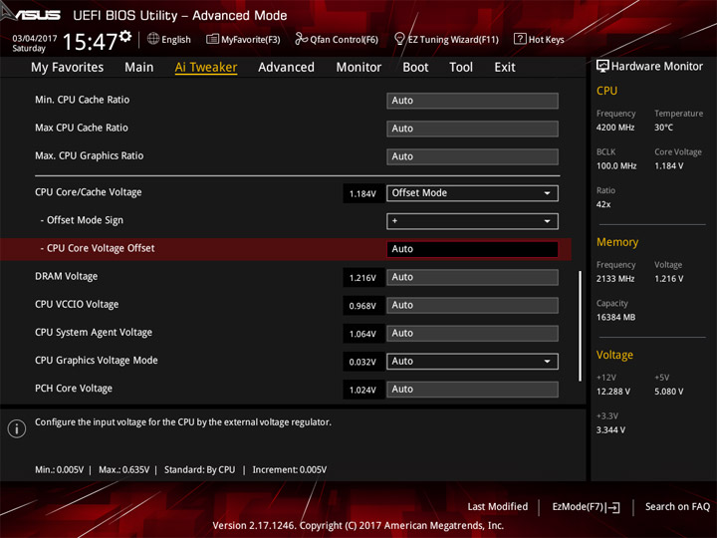Open CPU Core/Cache Voltage mode dropdown
Image resolution: width=717 pixels, height=538 pixels.
pos(472,193)
